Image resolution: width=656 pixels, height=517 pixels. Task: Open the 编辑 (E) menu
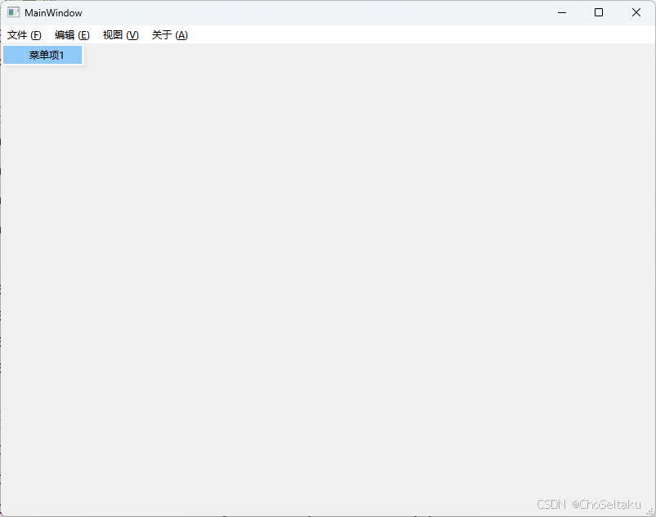pos(72,35)
